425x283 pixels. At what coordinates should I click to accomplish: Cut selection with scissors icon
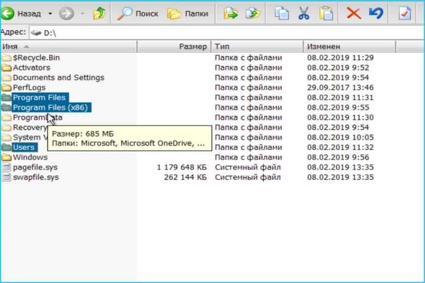click(x=304, y=13)
